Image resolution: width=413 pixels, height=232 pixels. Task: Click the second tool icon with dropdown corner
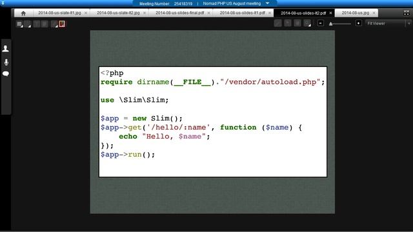[x=27, y=24]
